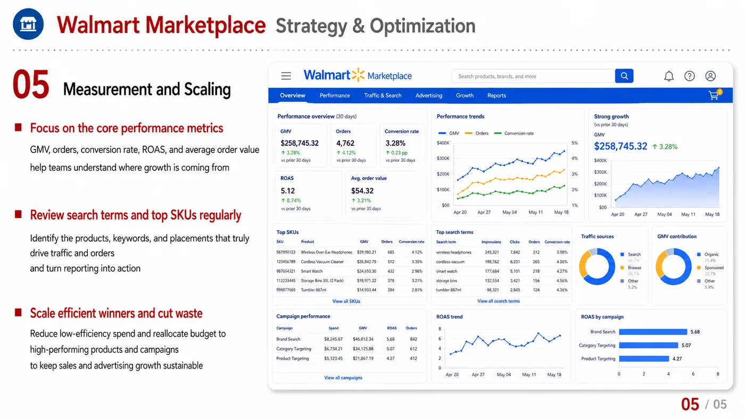Select the Conversion rate 3.28% card
Image resolution: width=745 pixels, height=419 pixels.
click(403, 146)
